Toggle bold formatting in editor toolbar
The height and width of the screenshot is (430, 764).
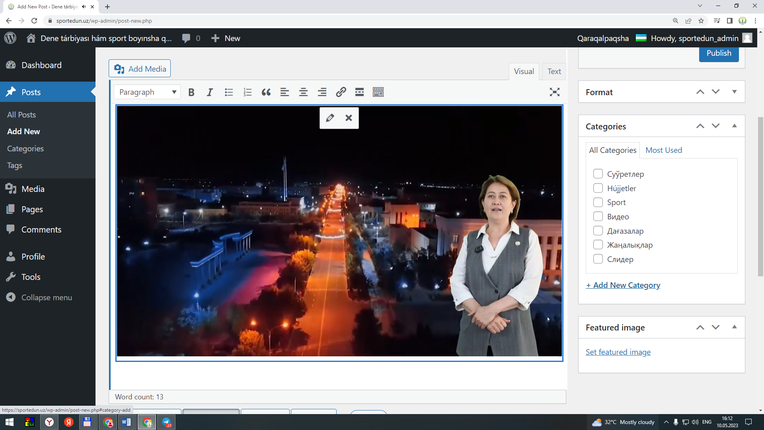pyautogui.click(x=191, y=92)
